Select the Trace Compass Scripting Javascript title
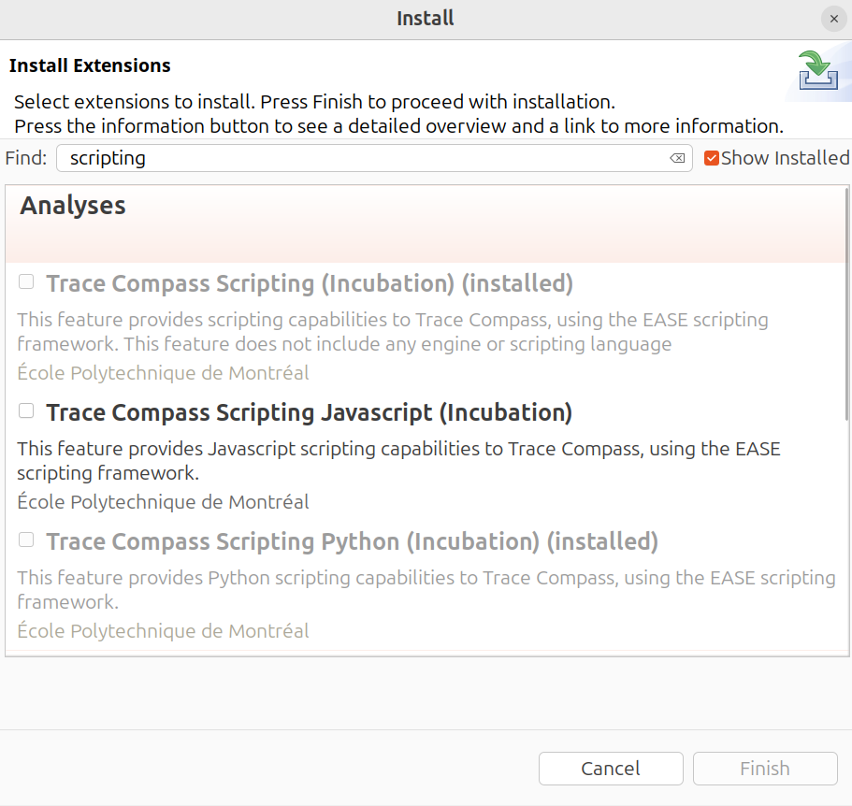Viewport: 852px width, 806px height. tap(309, 412)
